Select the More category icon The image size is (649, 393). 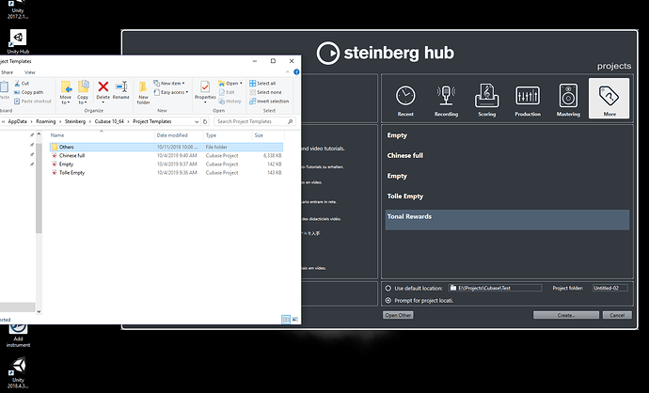[x=609, y=99]
